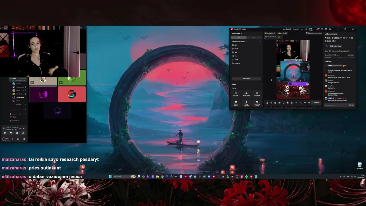Open the Co-host tool in TikTok LIVE Studio
The width and height of the screenshot is (366, 206).
(236, 94)
